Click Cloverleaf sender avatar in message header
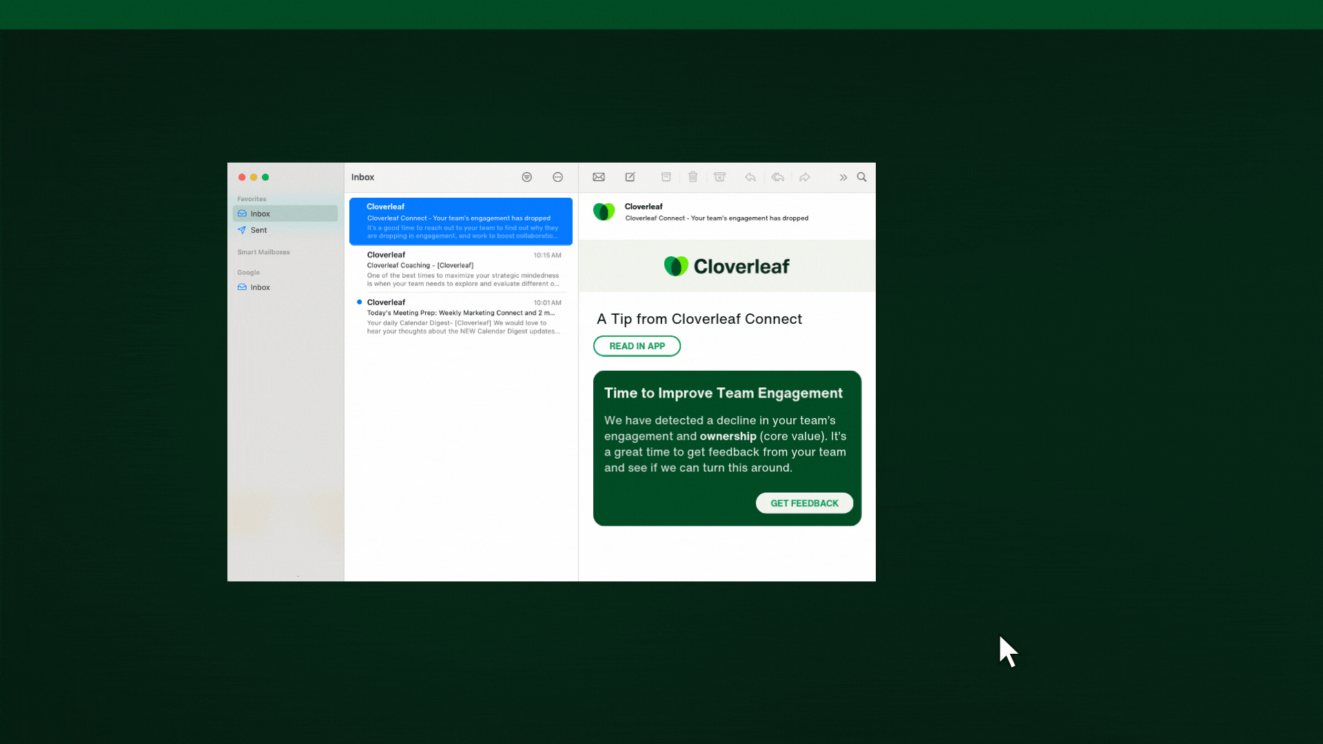Image resolution: width=1323 pixels, height=744 pixels. (604, 211)
